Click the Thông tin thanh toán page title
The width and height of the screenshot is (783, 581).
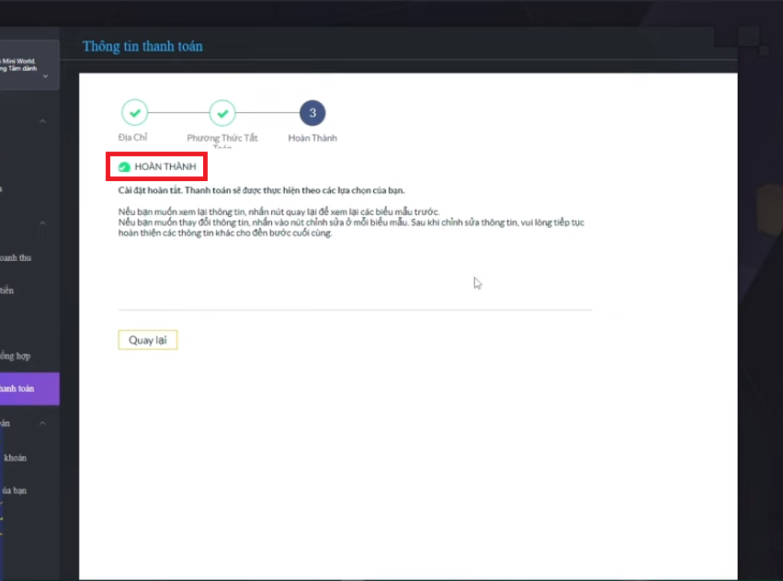(x=142, y=46)
